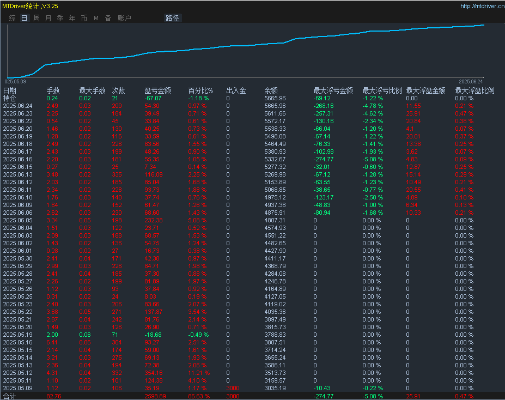The height and width of the screenshot is (400, 505).
Task: Click the 最大浮盈金额 column header
Action: pos(425,90)
